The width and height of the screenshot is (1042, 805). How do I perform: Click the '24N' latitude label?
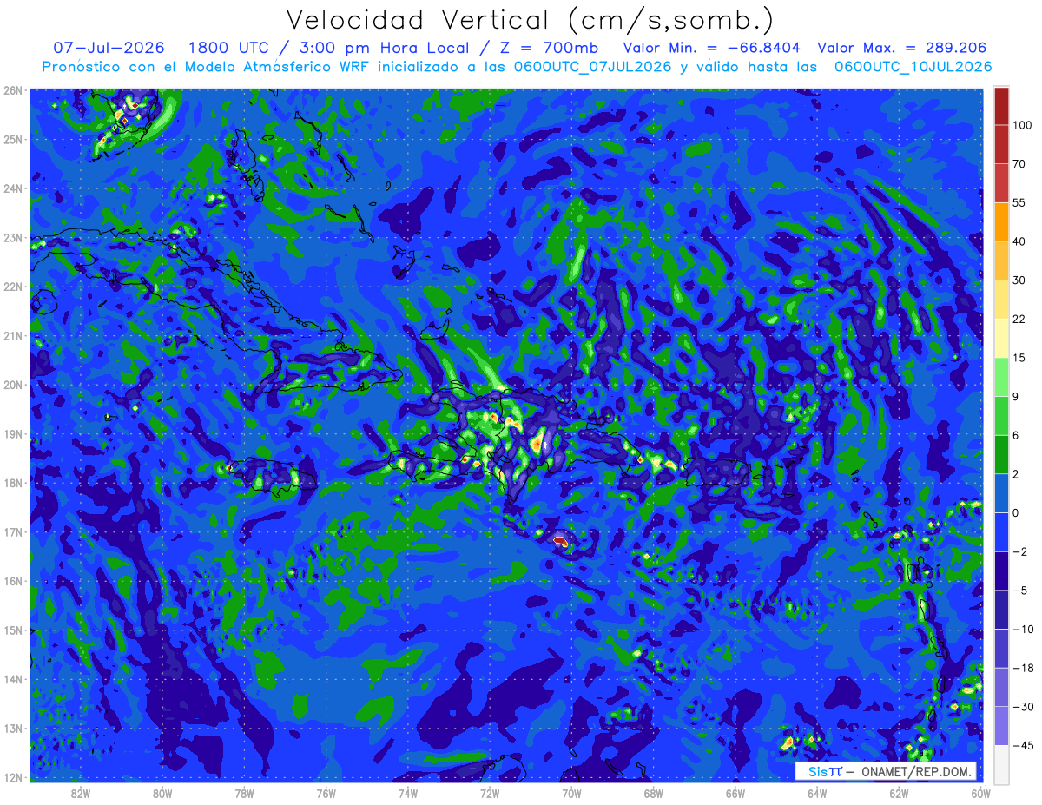[13, 188]
